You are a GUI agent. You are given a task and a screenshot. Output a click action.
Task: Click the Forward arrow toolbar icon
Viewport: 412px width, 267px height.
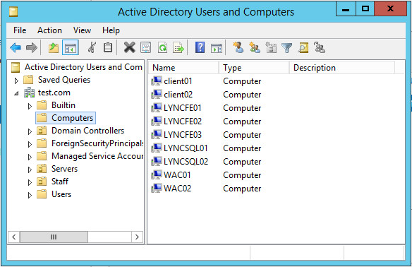pos(32,48)
